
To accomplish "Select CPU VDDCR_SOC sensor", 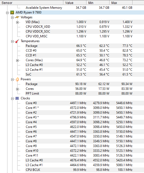I will pos(38,32).
